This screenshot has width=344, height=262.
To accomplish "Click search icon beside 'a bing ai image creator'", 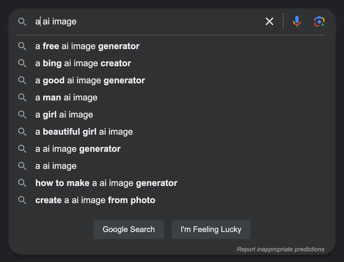I will [22, 63].
